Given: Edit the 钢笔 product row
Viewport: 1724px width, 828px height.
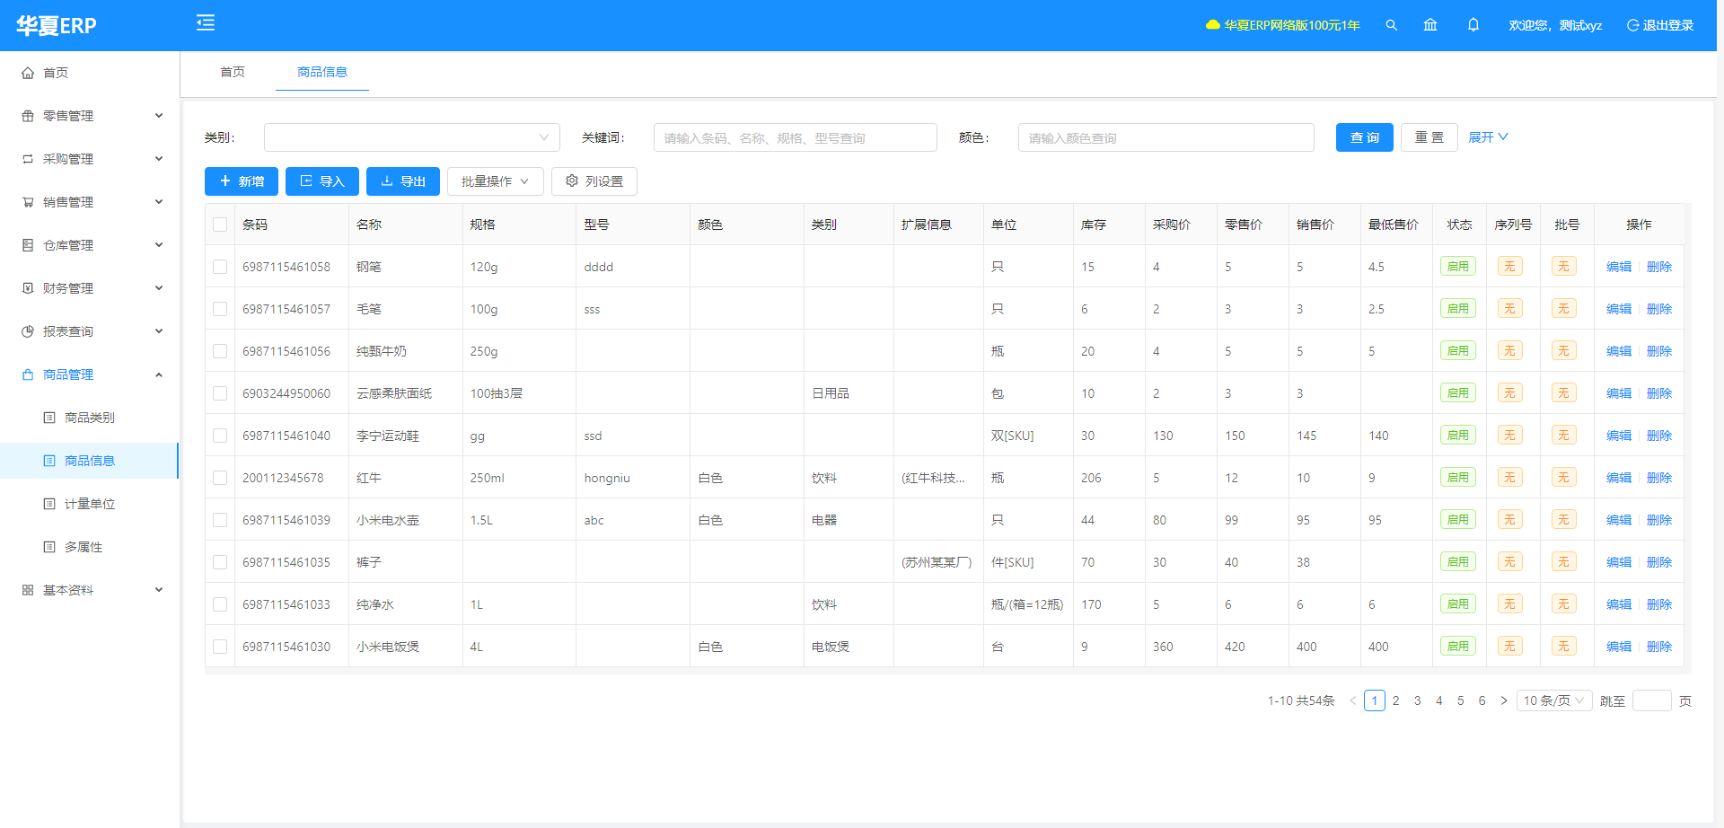Looking at the screenshot, I should [x=1619, y=267].
